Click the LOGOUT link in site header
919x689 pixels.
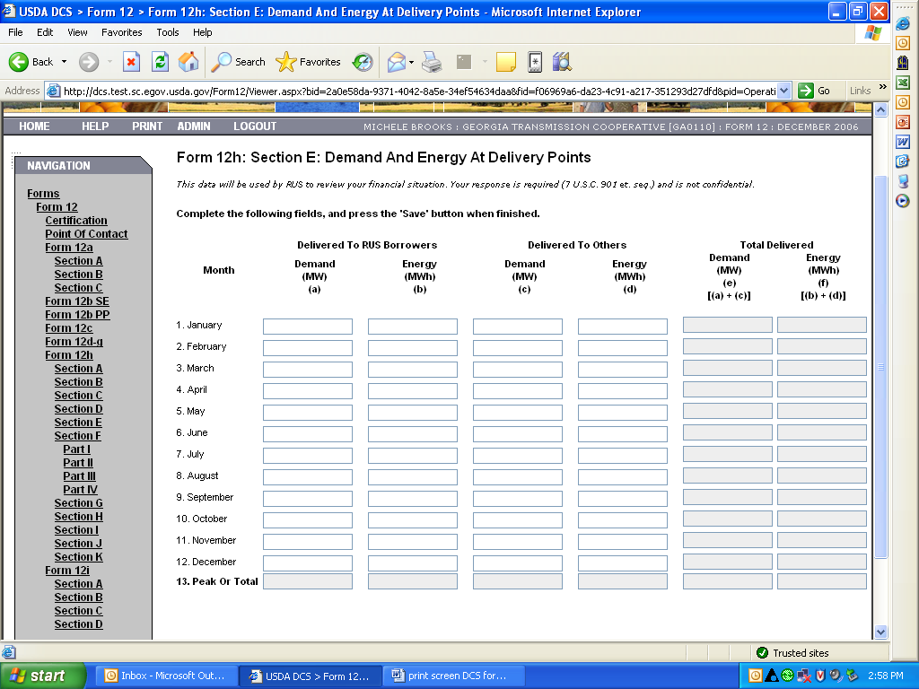pyautogui.click(x=255, y=126)
